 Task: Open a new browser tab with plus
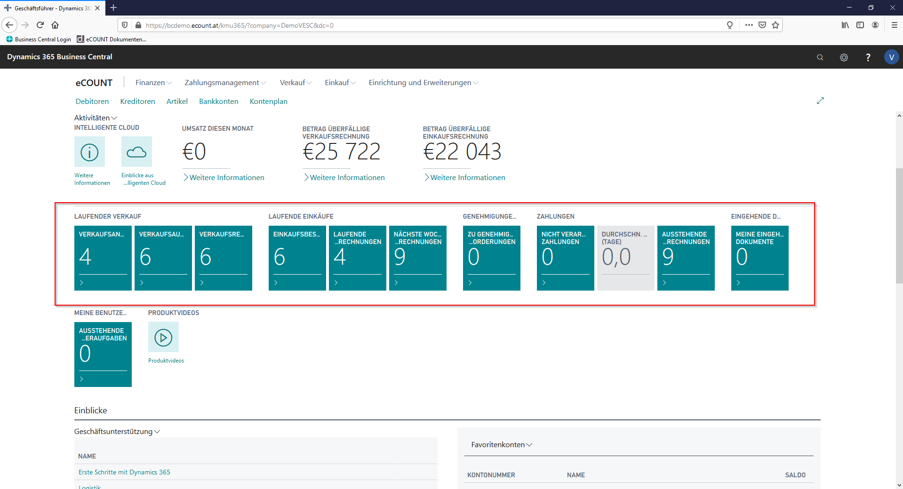[113, 8]
